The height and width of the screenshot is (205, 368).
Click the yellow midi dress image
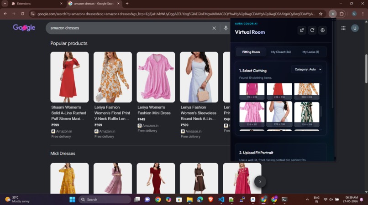(x=69, y=178)
